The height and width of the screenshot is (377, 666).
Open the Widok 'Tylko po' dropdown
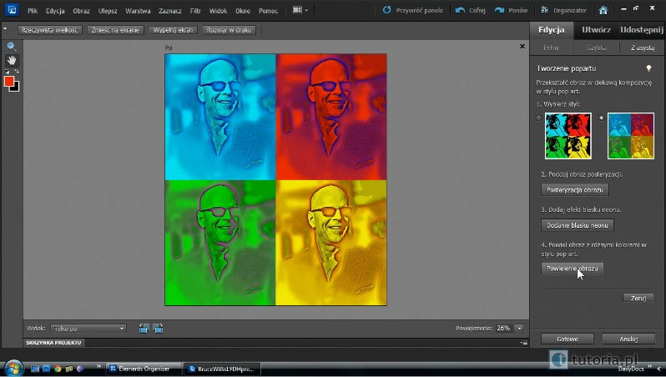(x=88, y=329)
